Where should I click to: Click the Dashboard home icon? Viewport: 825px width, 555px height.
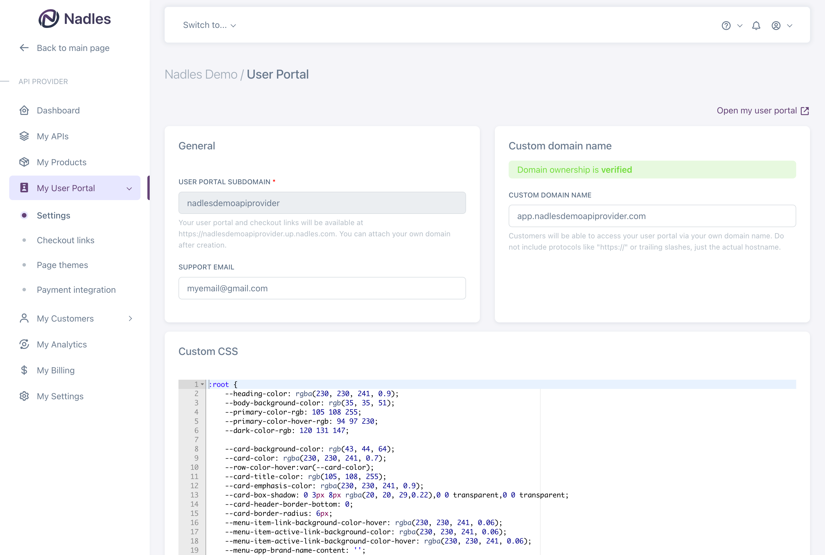click(24, 111)
